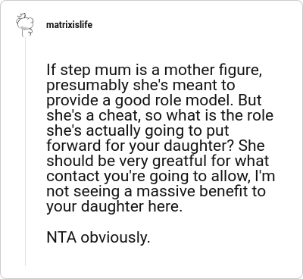This screenshot has height=279, width=303.
Task: Click the phrase 'mother figure,'
Action: click(213, 71)
